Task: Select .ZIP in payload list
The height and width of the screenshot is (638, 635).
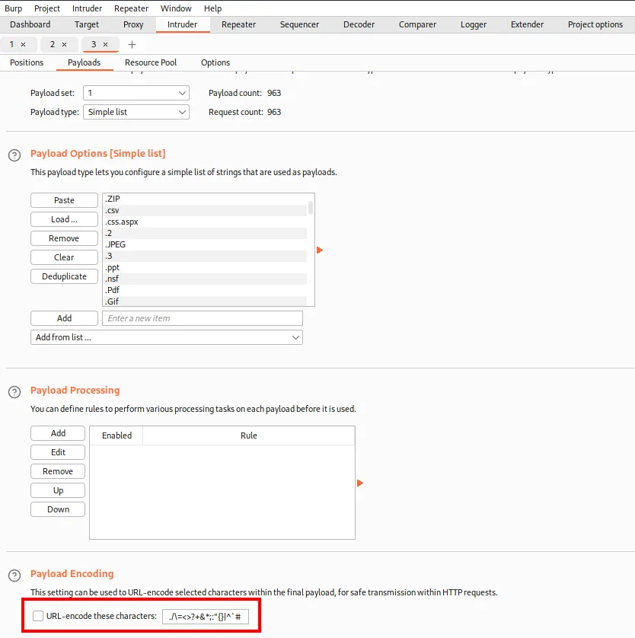Action: (x=206, y=199)
